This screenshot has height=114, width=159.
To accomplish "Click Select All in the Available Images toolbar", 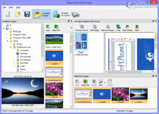I will (56, 28).
